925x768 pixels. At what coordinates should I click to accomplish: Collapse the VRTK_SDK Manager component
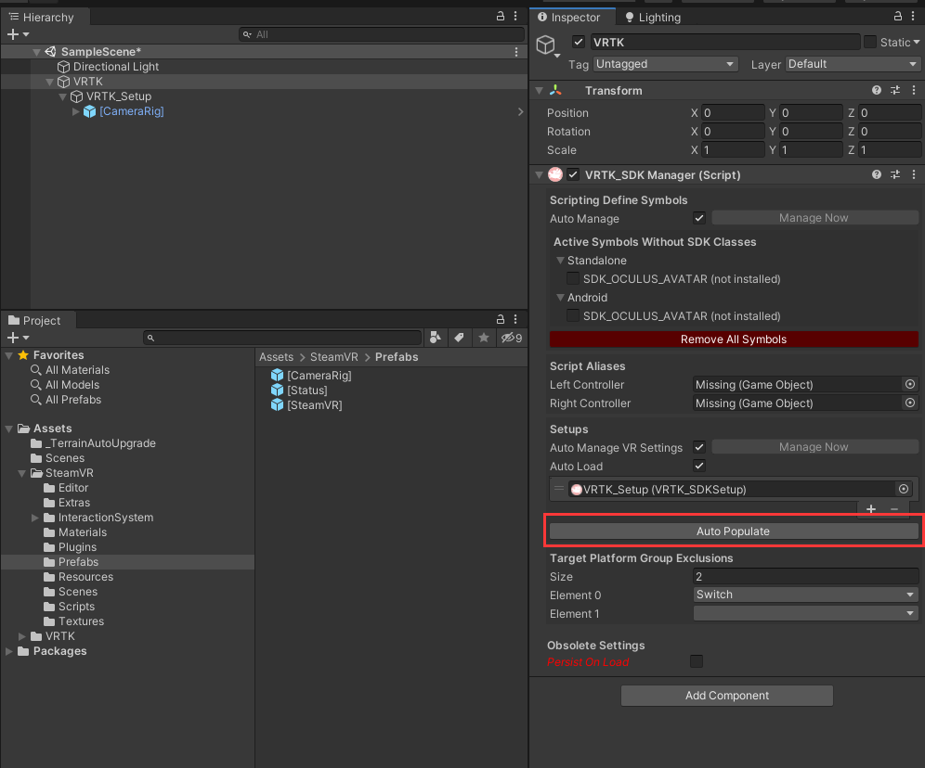[x=539, y=174]
